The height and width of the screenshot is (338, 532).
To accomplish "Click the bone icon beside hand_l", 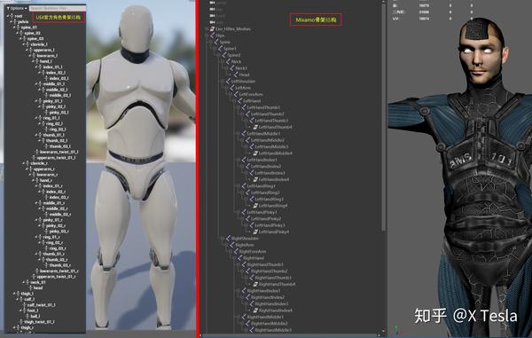I will click(37, 61).
